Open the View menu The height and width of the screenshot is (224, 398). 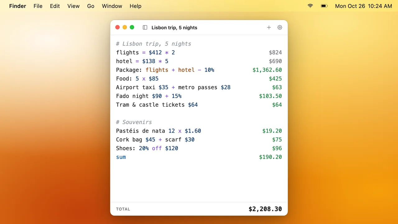click(x=73, y=6)
